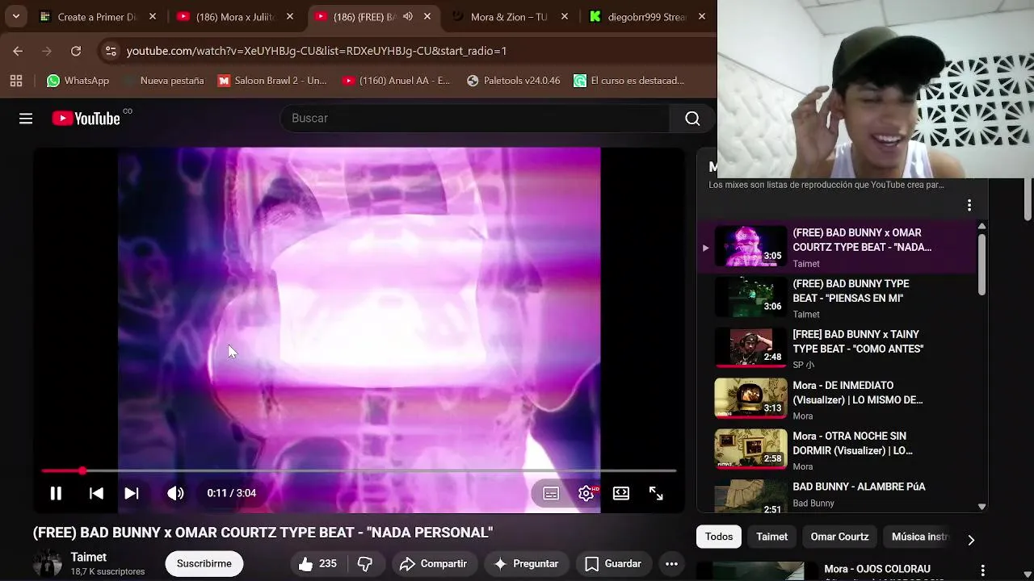Screen dimensions: 1034x581
Task: Play Mora - DE INMEDIATO item
Action: (836, 399)
